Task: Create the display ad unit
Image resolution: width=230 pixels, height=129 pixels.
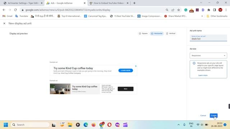Action: pyautogui.click(x=213, y=115)
